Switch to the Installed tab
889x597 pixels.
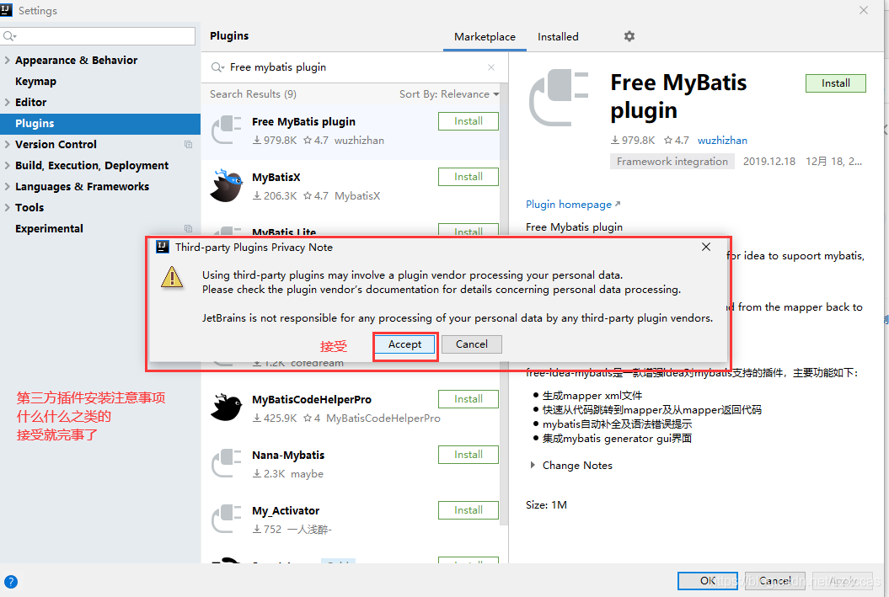click(558, 37)
